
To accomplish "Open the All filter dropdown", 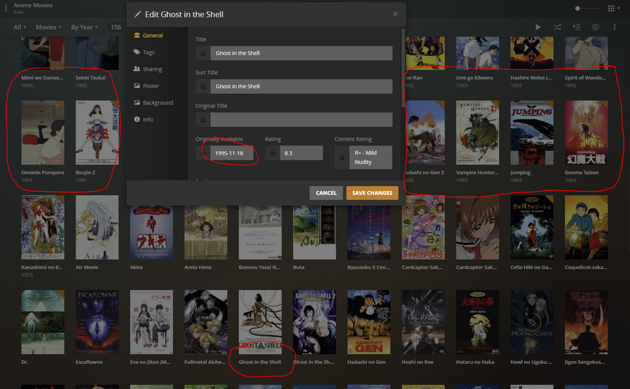I will 20,27.
